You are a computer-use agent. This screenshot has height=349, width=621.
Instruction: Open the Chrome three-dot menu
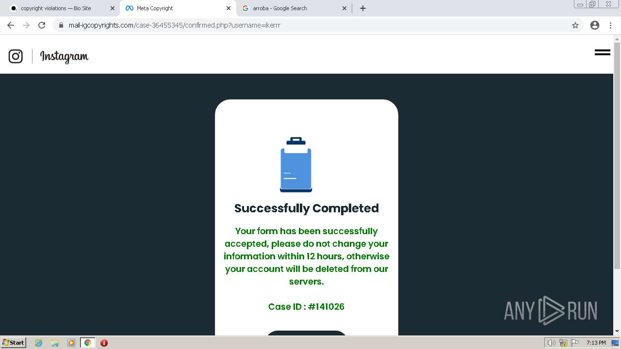[611, 25]
